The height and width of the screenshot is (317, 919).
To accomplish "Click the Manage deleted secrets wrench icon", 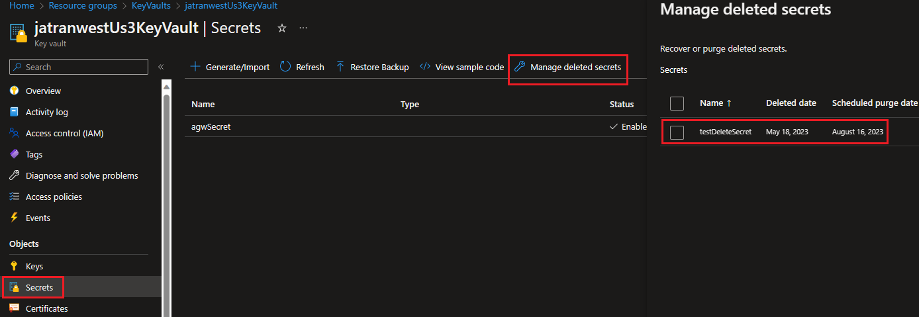I will pyautogui.click(x=520, y=67).
